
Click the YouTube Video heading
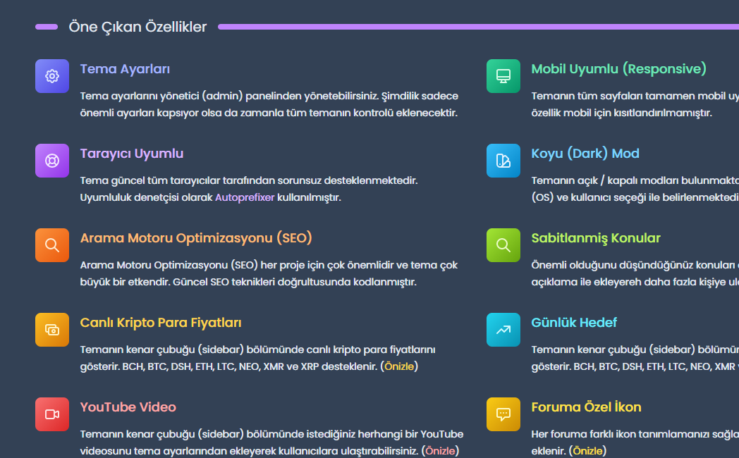click(x=128, y=407)
